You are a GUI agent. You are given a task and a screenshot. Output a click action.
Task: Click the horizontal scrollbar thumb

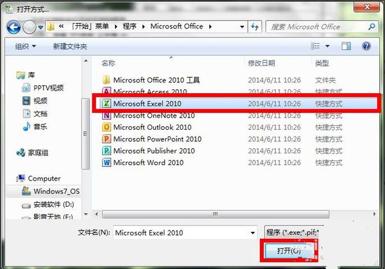tap(216, 214)
